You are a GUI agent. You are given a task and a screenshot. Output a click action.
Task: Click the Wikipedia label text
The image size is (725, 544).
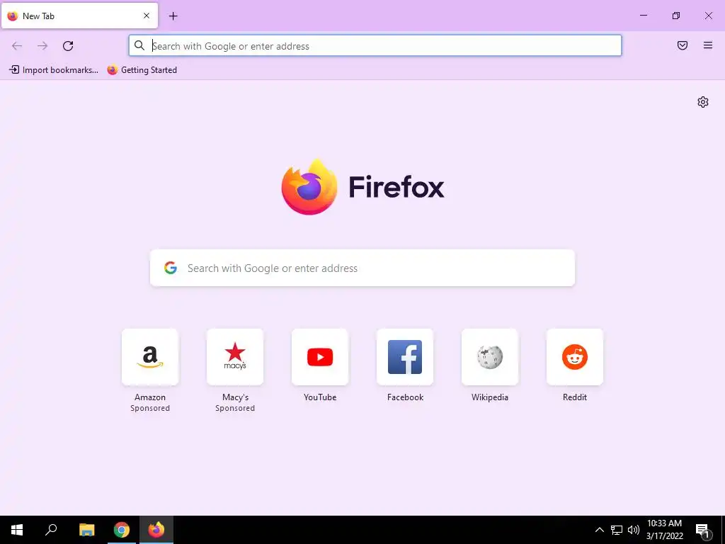click(490, 397)
